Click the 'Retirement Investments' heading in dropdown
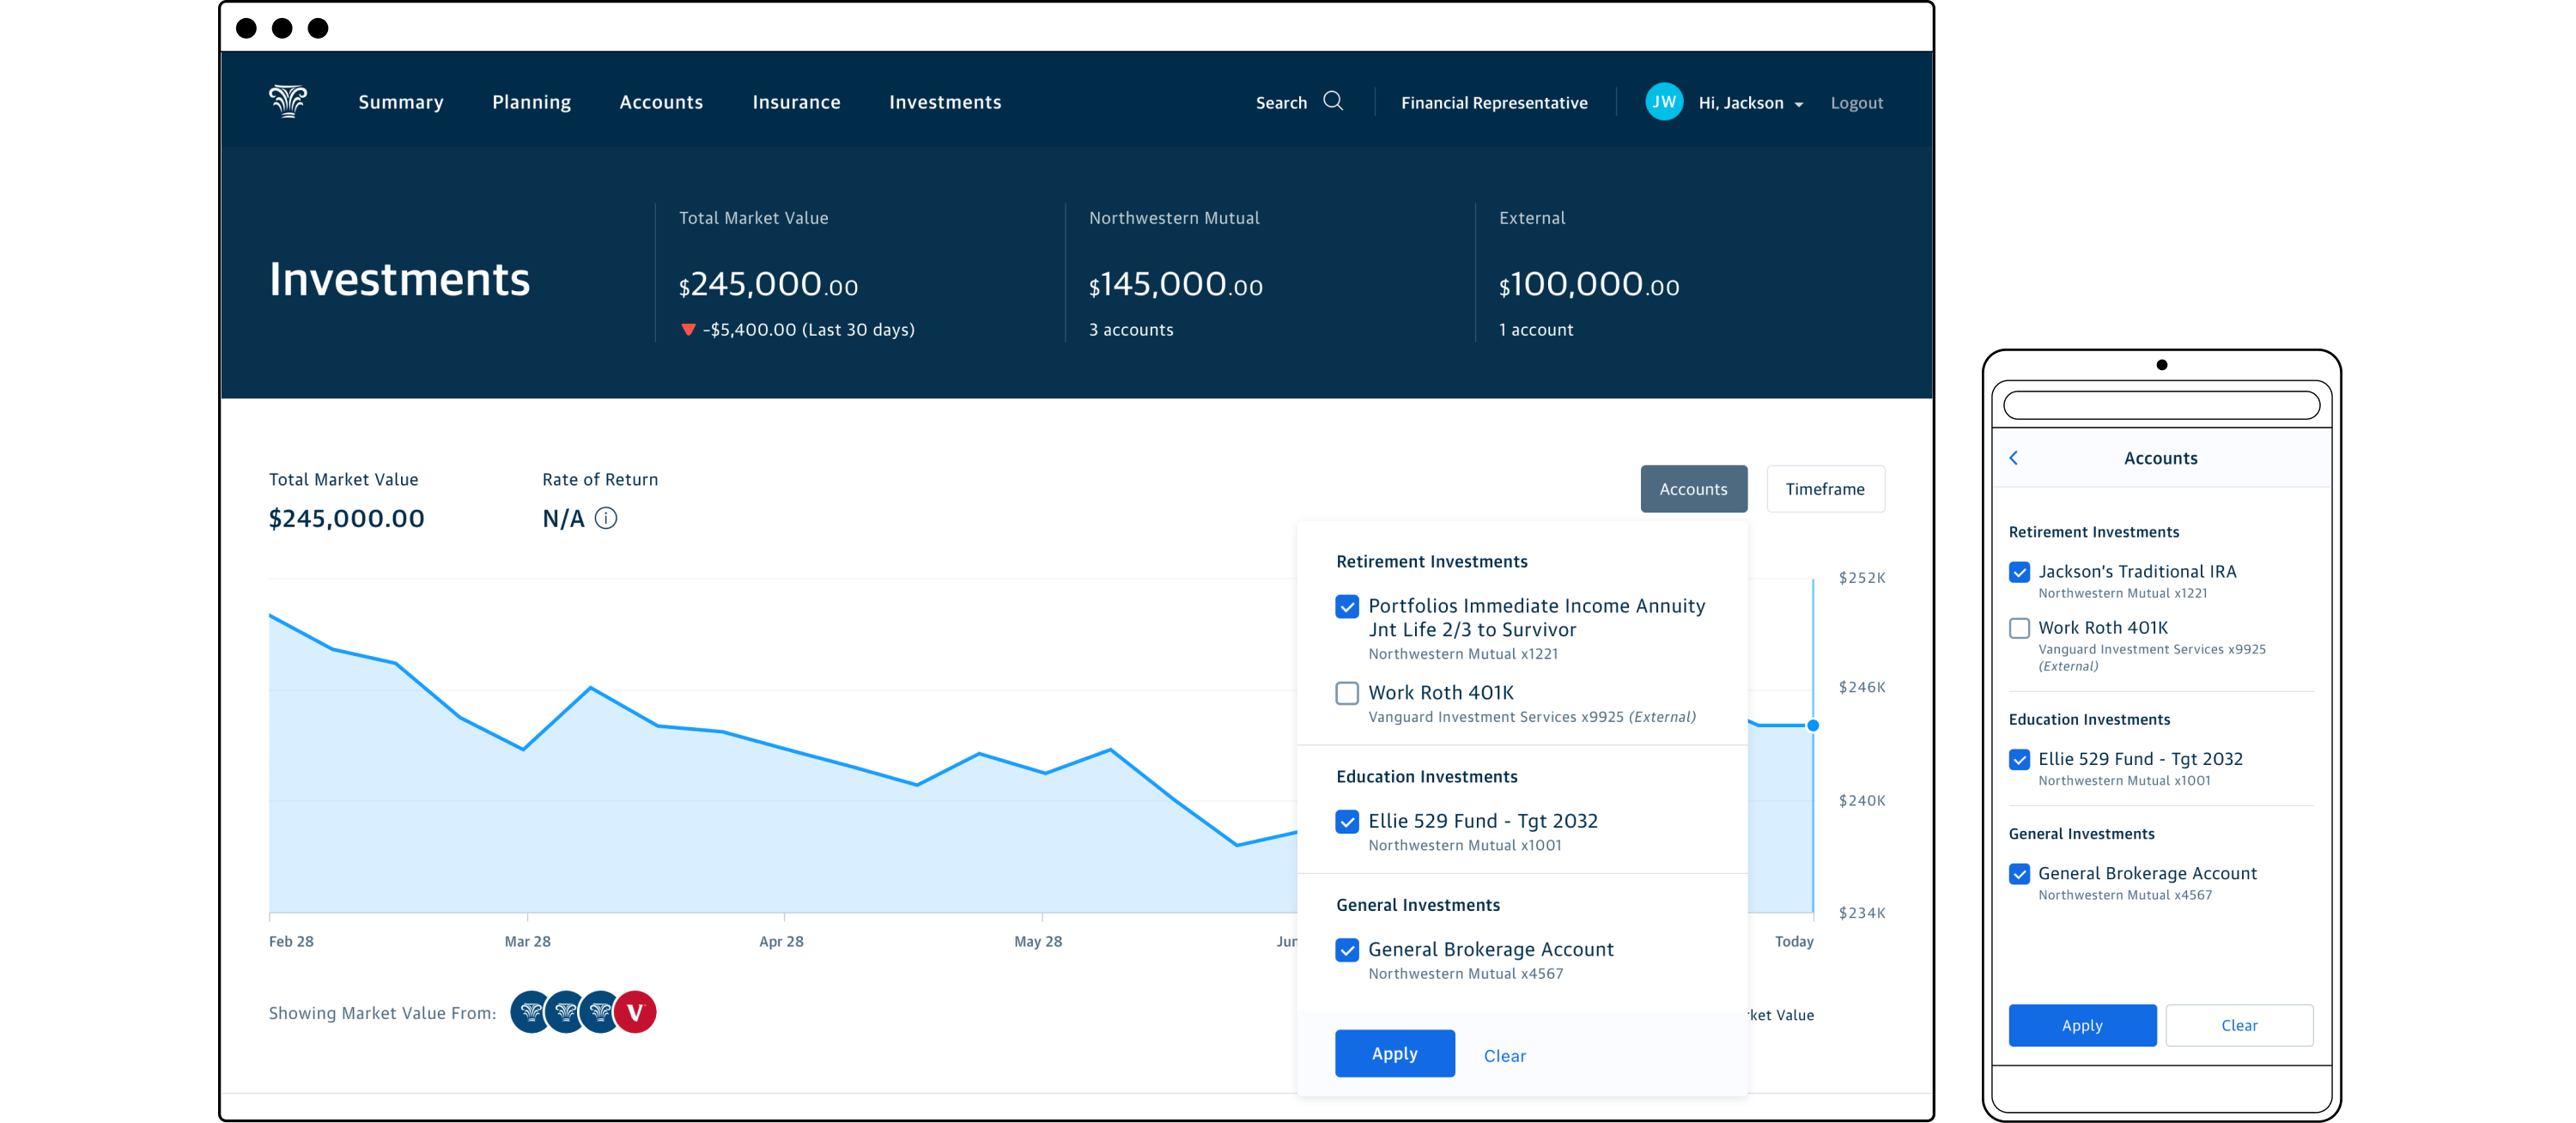This screenshot has width=2576, height=1123. coord(1432,562)
